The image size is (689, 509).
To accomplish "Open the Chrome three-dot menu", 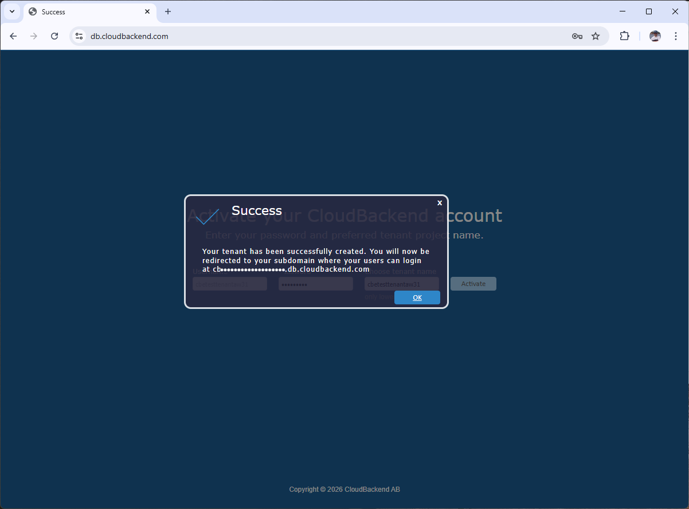I will click(676, 36).
